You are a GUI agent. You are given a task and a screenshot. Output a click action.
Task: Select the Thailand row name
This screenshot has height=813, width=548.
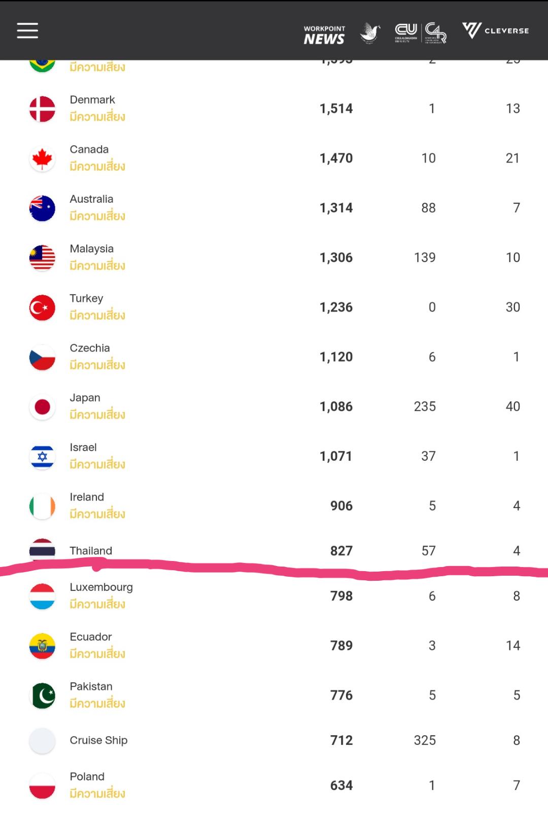click(91, 551)
